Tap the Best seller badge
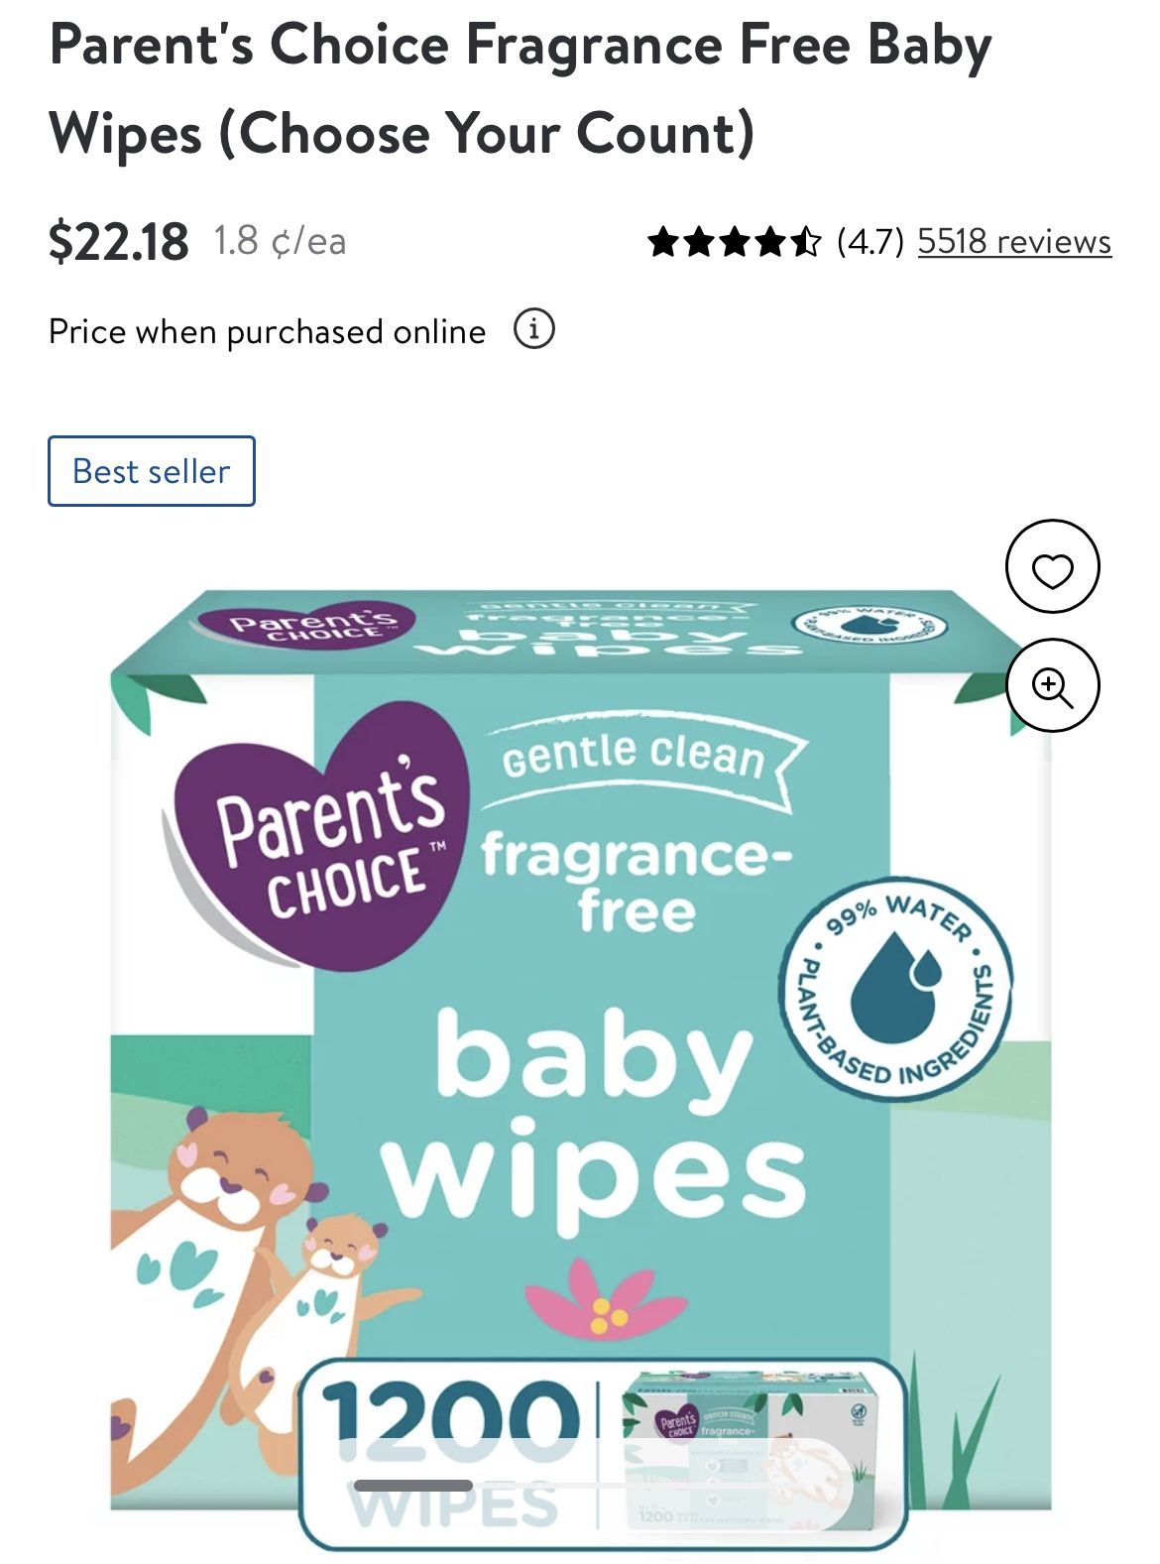1160x1564 pixels. point(152,471)
